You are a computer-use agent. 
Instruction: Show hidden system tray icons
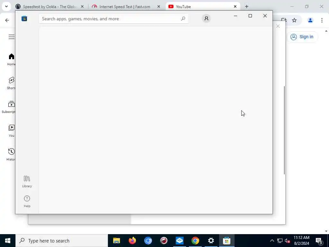(272, 241)
